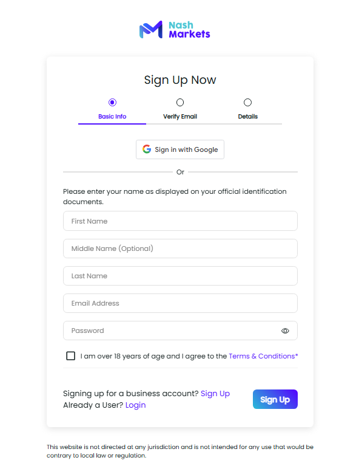
Task: Go to the Details tab
Action: [x=248, y=116]
